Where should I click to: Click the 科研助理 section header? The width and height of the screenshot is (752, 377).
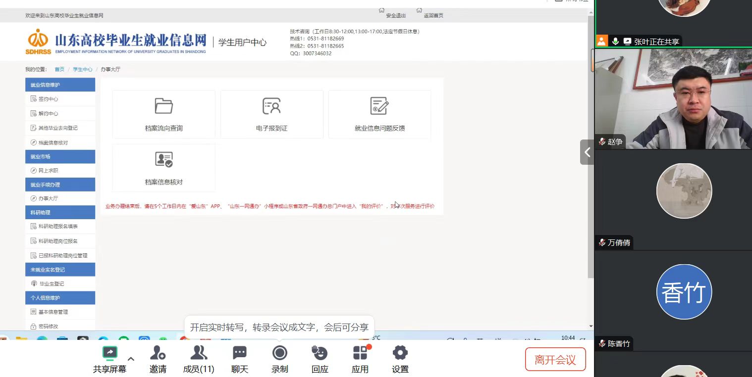[60, 212]
